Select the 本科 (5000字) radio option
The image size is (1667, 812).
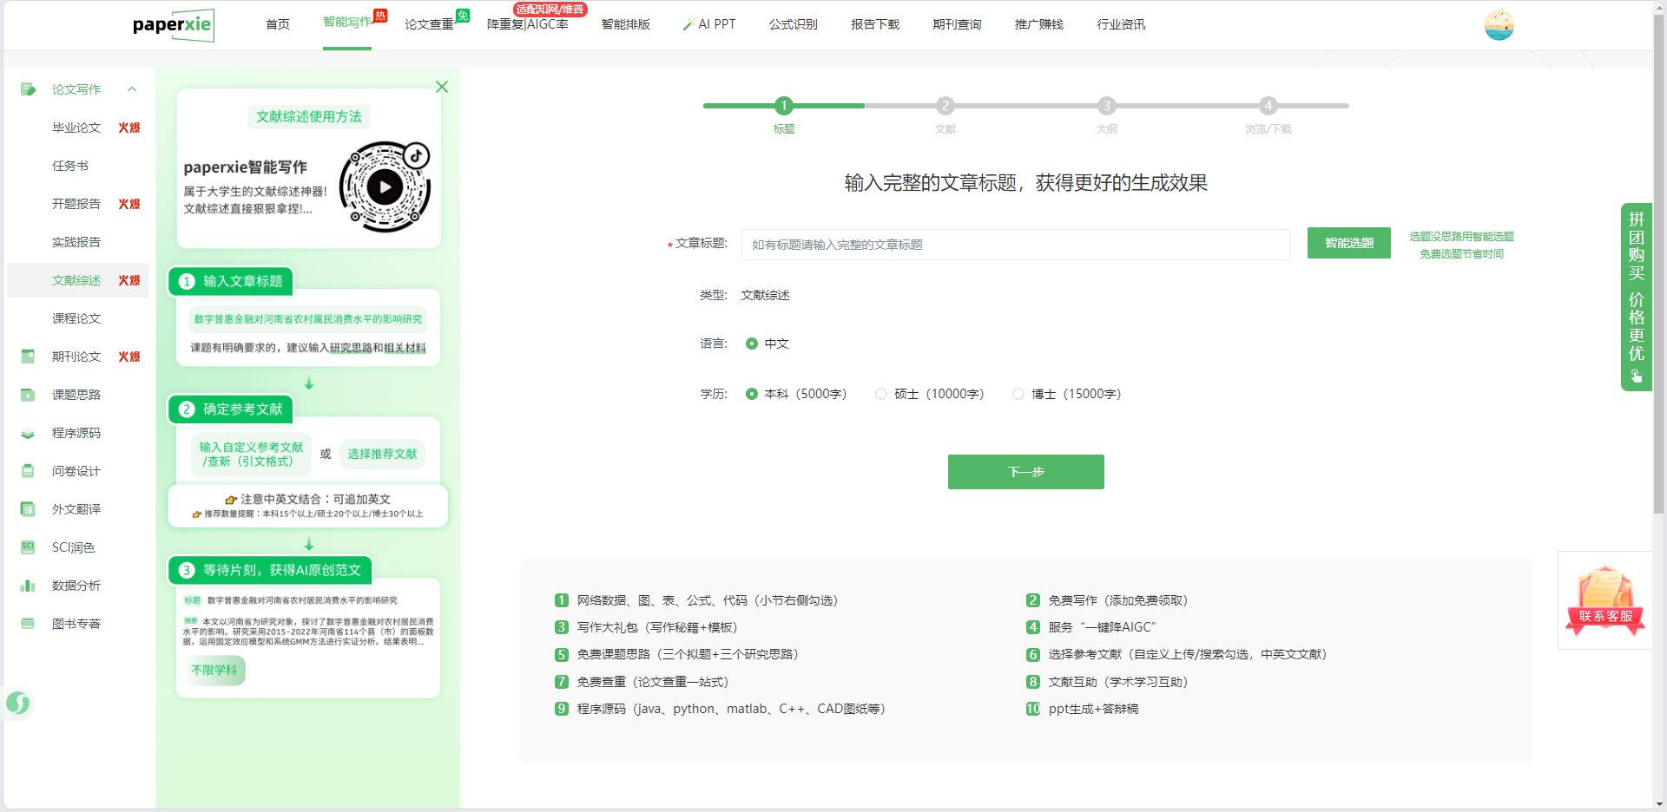click(x=752, y=394)
